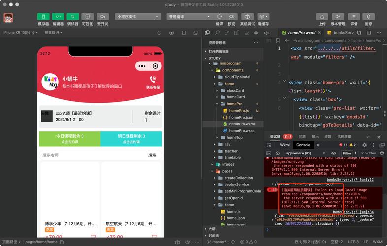Open the 消息 notifications bell
This screenshot has width=387, height=246.
[x=368, y=17]
